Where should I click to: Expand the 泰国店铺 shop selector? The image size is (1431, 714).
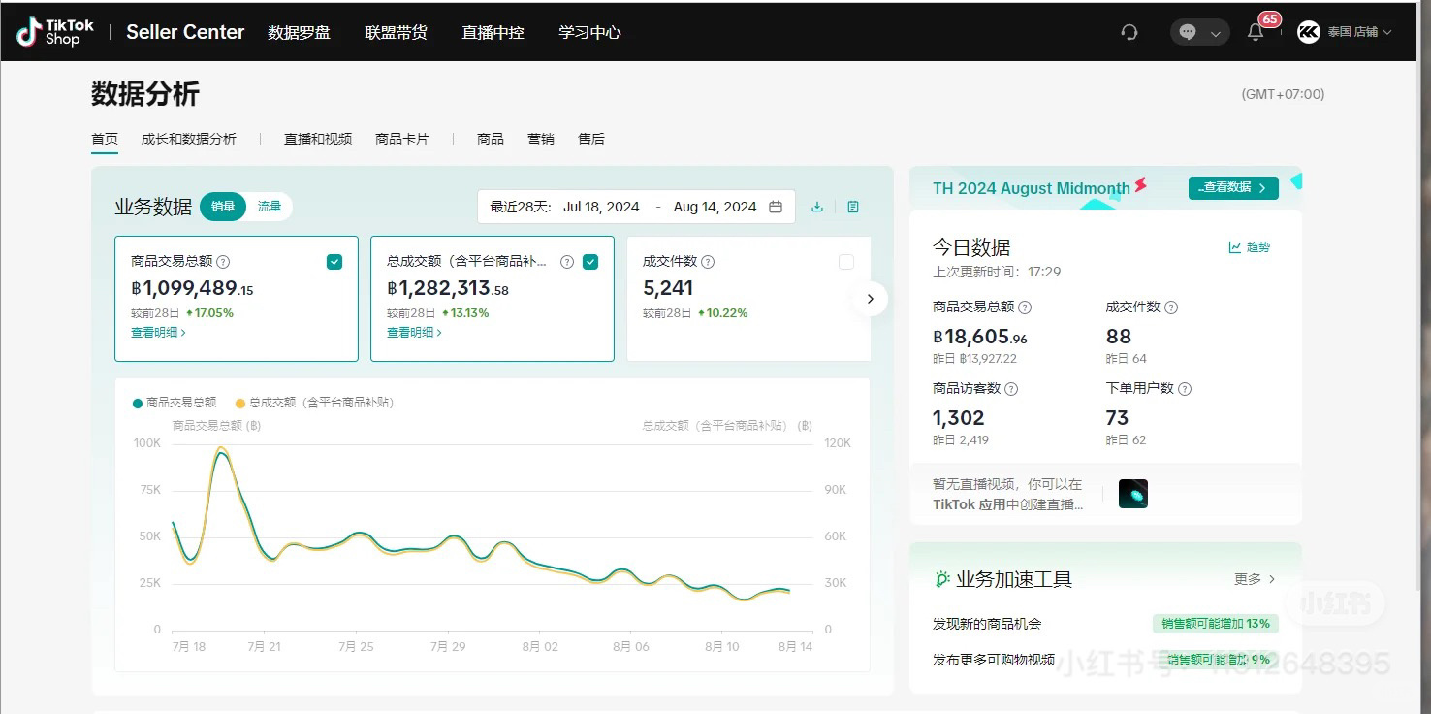(1359, 32)
